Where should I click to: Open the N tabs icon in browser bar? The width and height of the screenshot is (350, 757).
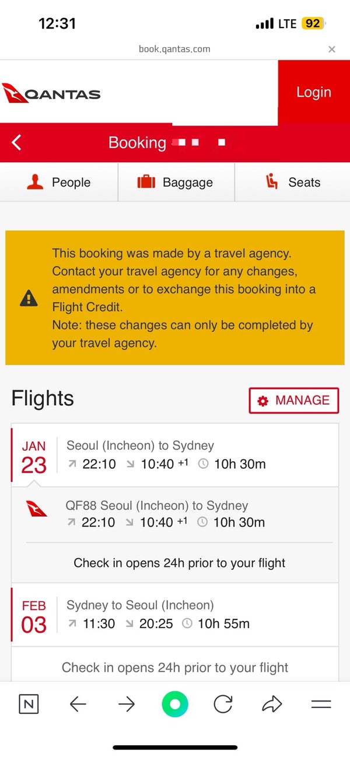29,705
